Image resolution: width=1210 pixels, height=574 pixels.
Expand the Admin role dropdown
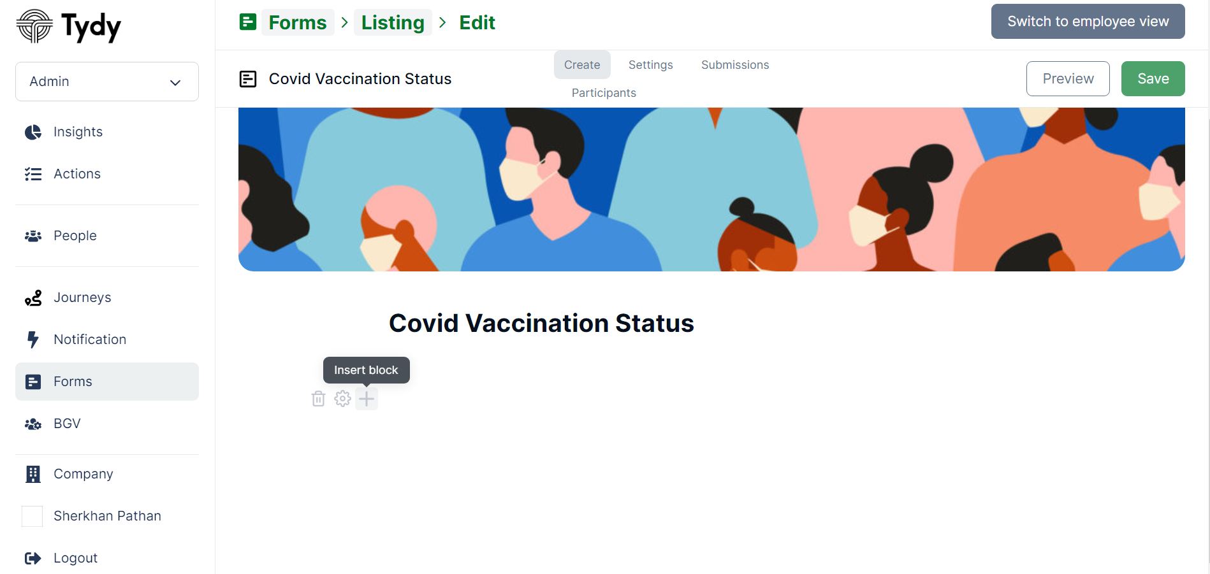(107, 82)
